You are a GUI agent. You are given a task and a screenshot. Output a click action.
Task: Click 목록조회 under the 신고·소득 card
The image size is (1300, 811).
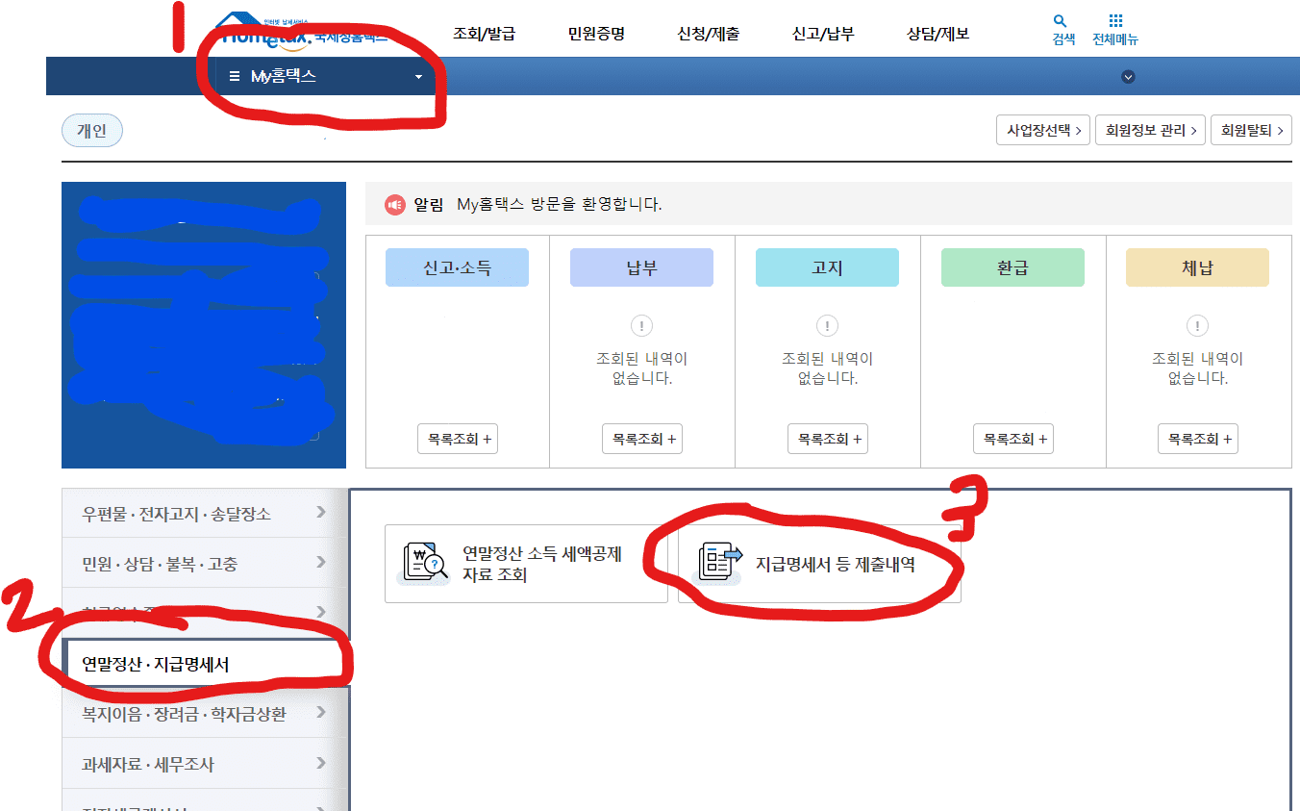click(457, 438)
